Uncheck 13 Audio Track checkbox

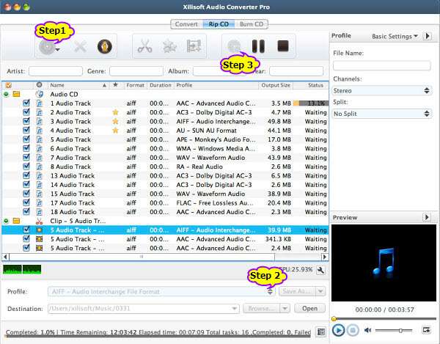[26, 175]
